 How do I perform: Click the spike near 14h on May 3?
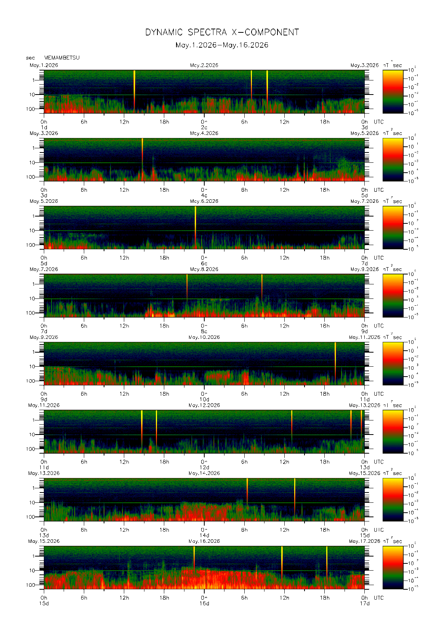(142, 156)
